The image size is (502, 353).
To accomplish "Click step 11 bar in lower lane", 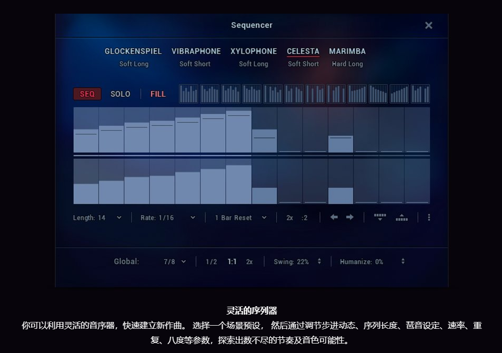I will [x=340, y=196].
